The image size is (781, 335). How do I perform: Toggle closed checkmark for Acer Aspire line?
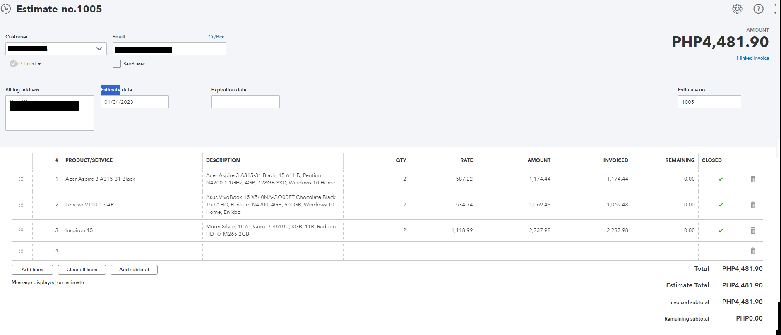click(x=721, y=179)
